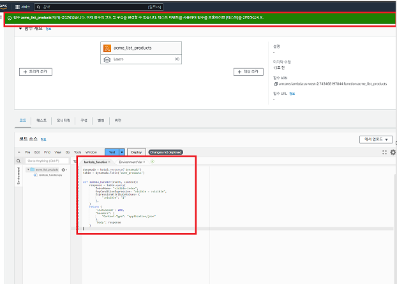Open the Window menu in the code editor
This screenshot has height=284, width=397.
(91, 152)
